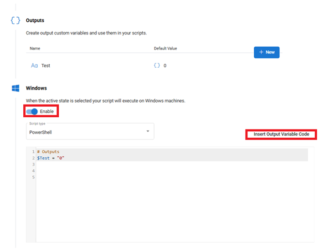
Task: Click the Enable label beside the switch
Action: tap(47, 111)
